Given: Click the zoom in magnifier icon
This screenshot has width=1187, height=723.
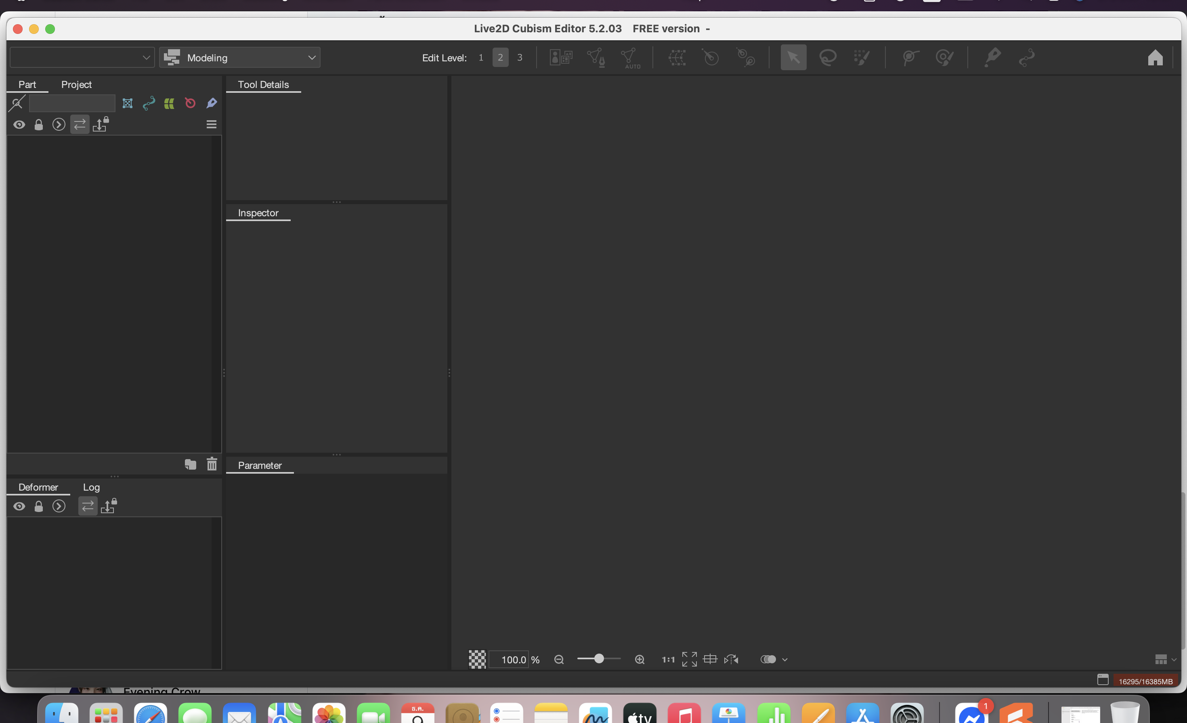Looking at the screenshot, I should [x=639, y=660].
